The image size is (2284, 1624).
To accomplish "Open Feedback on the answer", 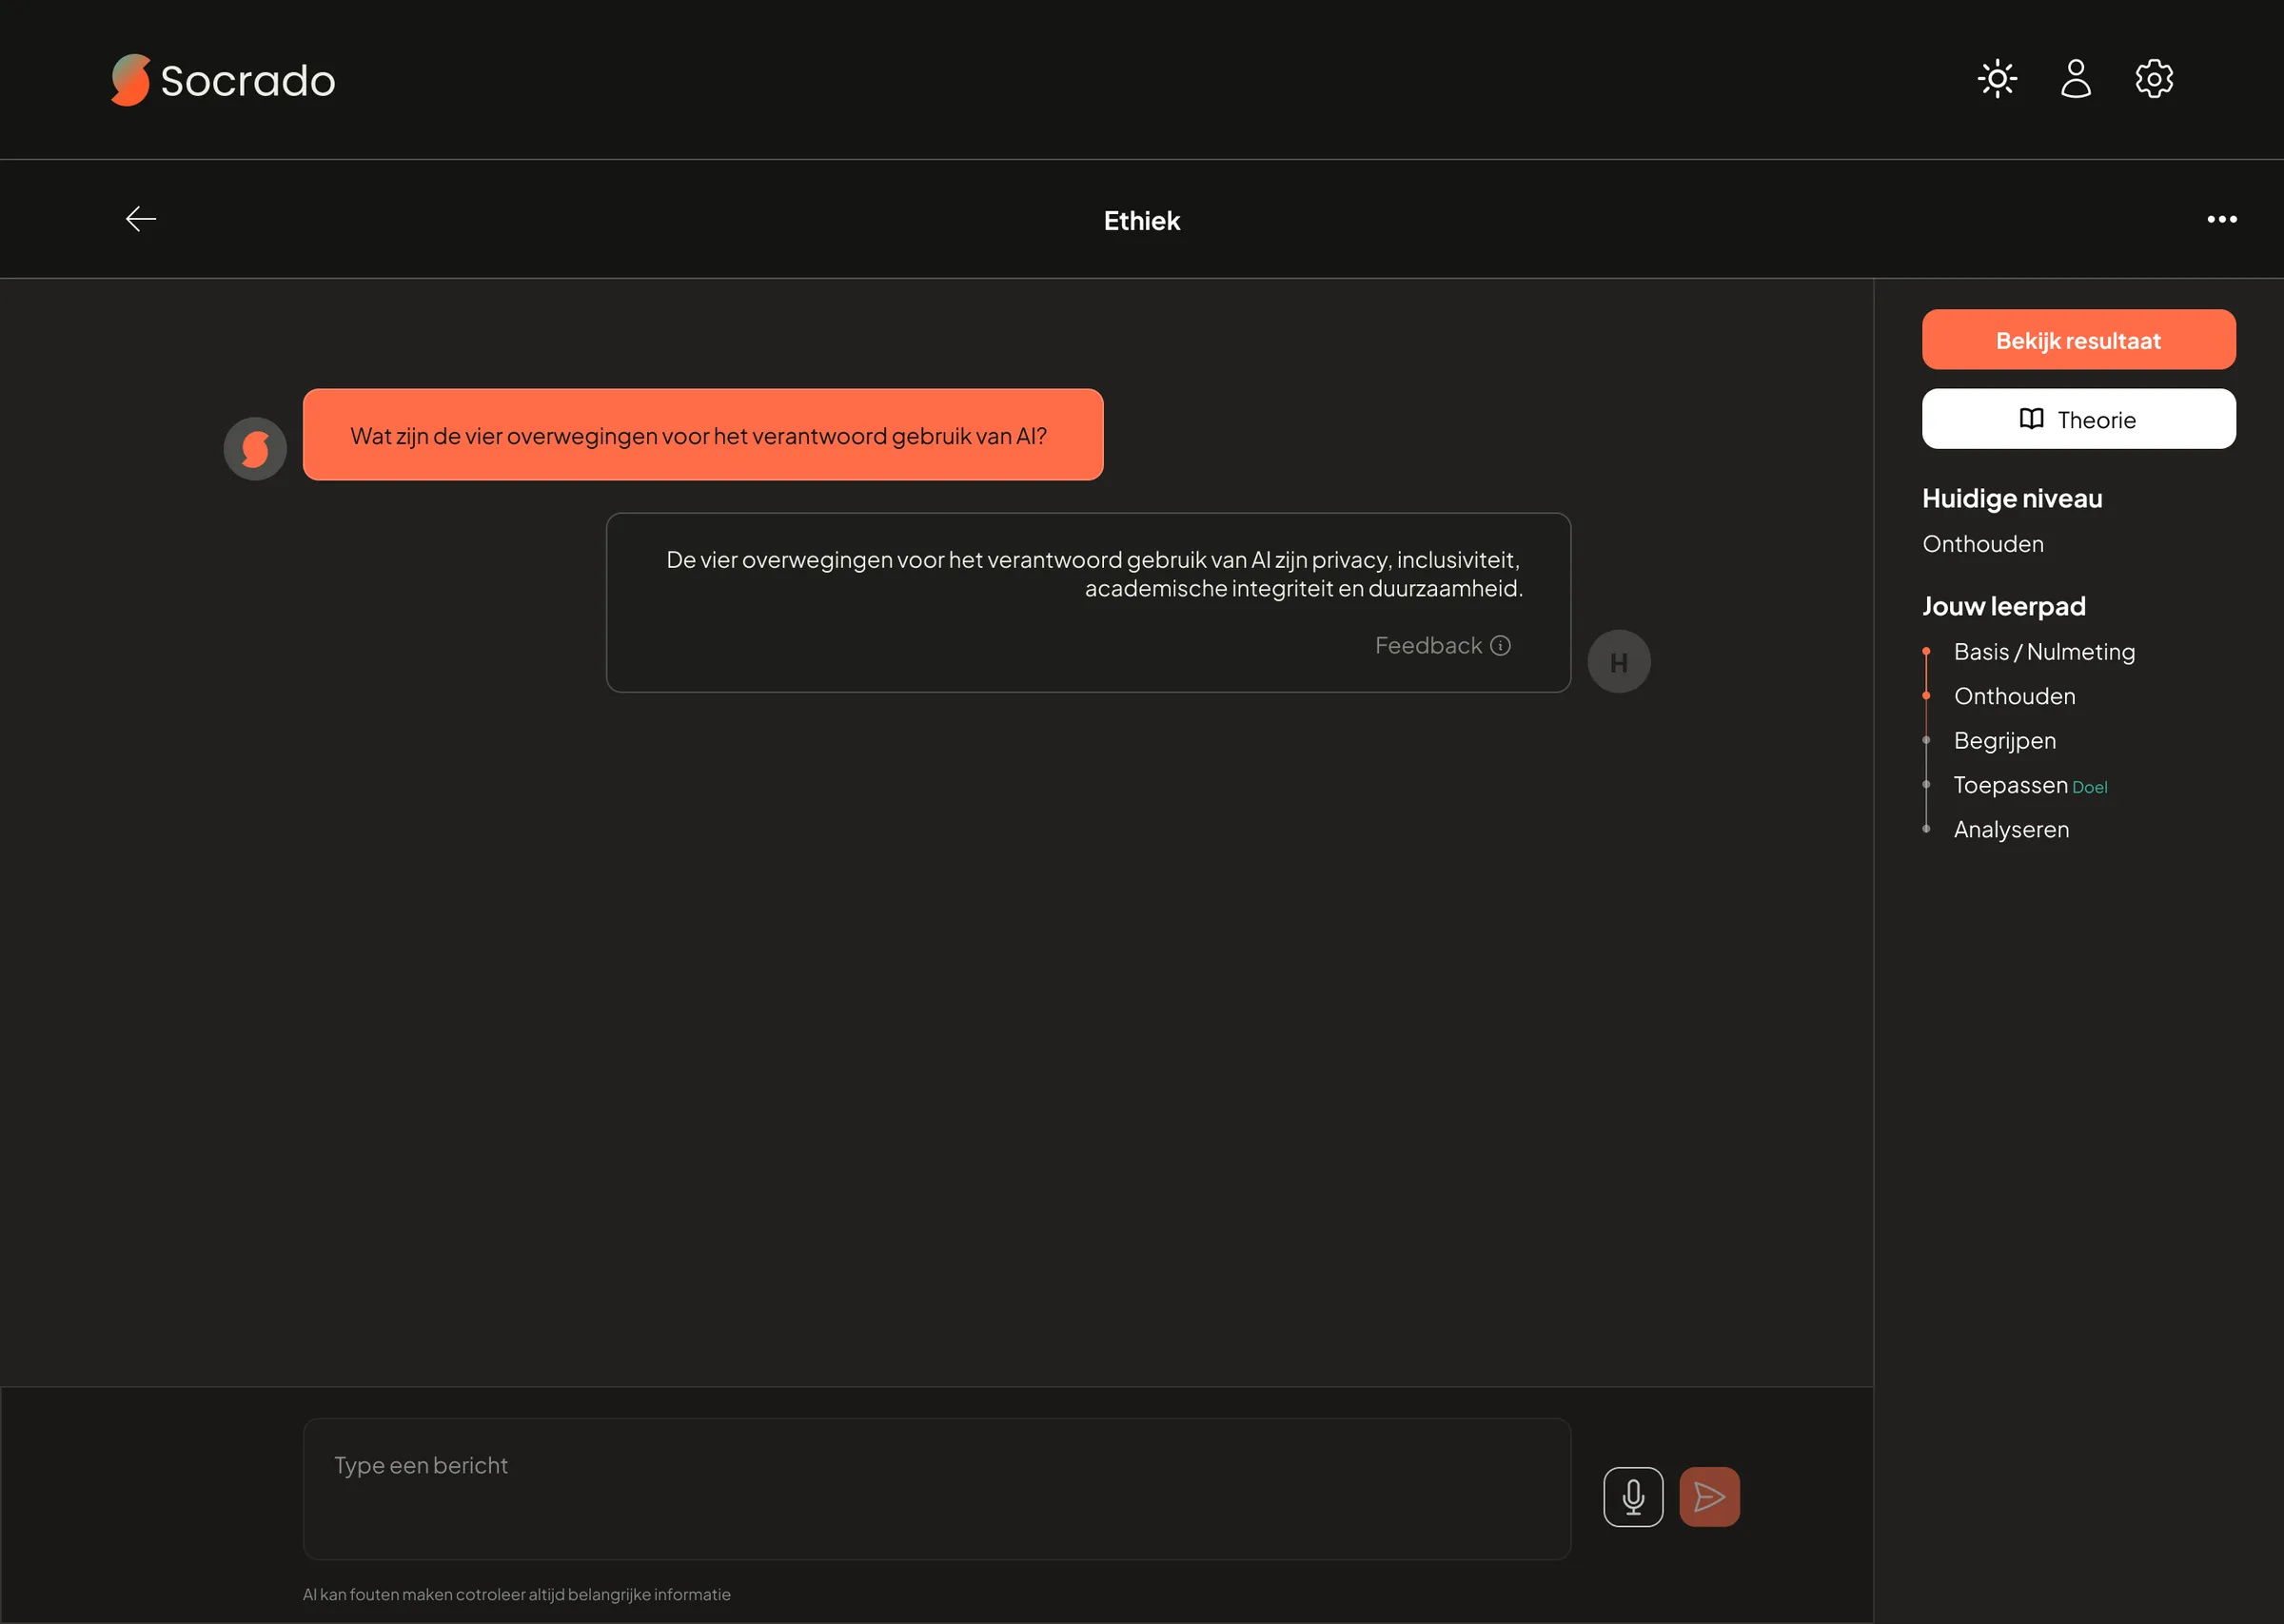I will pyautogui.click(x=1442, y=646).
